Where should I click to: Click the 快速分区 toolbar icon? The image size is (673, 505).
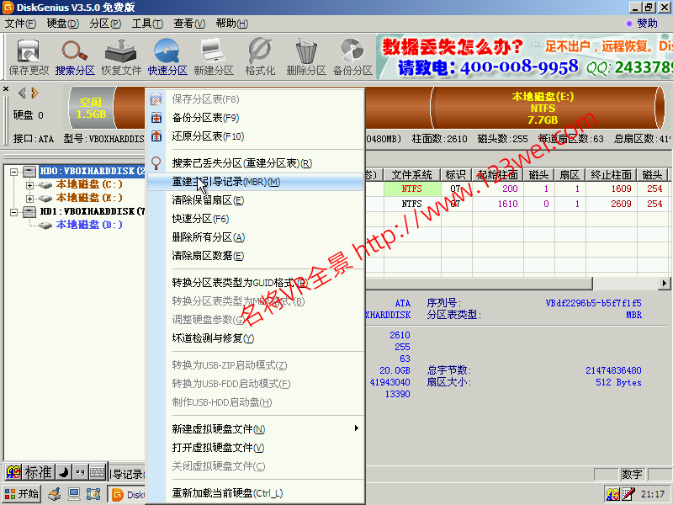[x=167, y=56]
